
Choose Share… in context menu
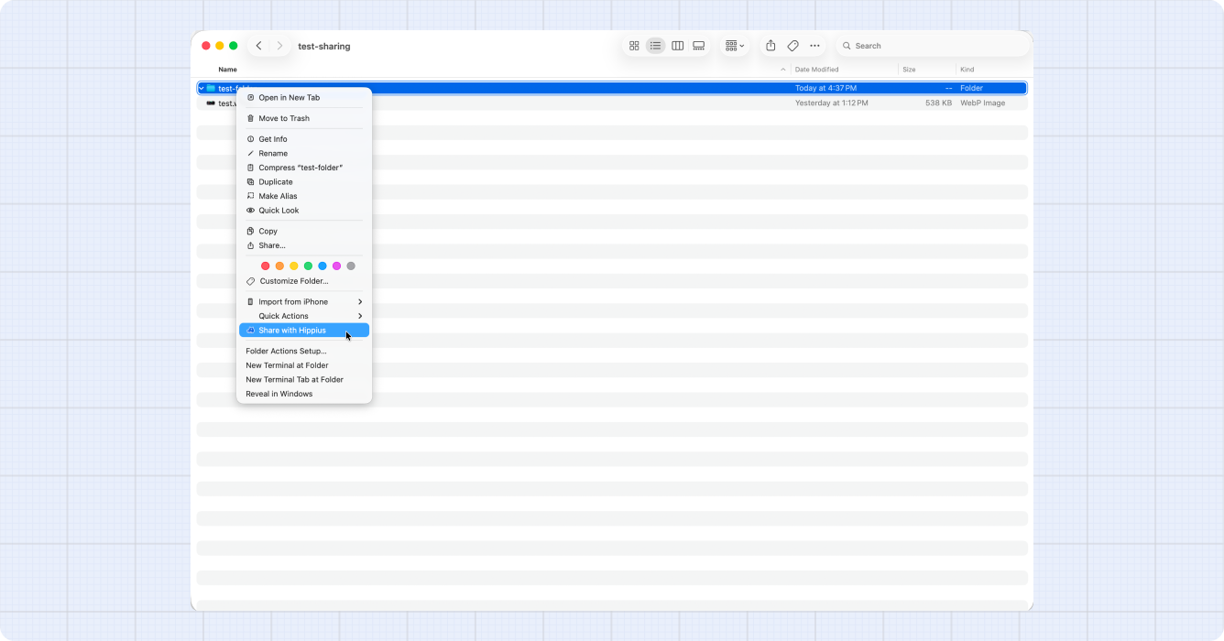304,245
